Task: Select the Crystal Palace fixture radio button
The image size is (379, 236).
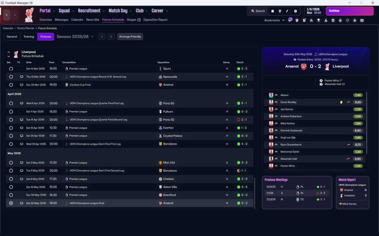Action: pyautogui.click(x=11, y=136)
